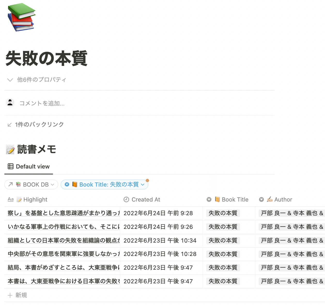Click the date 2022年6月23日 午後 10:34

coord(160,240)
